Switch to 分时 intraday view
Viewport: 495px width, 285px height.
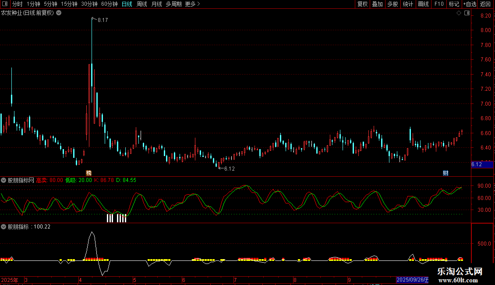pos(18,4)
